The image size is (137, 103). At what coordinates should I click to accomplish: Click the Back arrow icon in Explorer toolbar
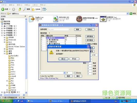coord(3,9)
